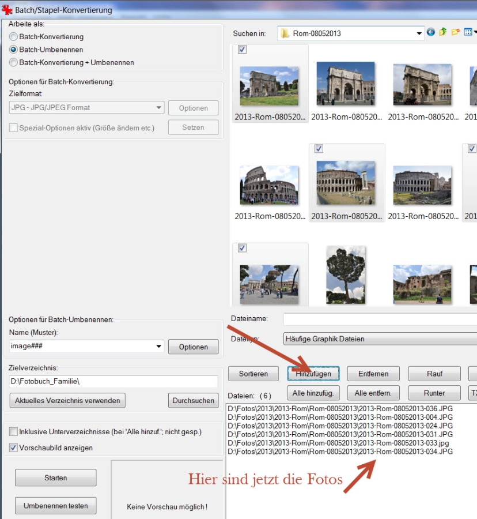Click the Zielverzeichnis field showing D:\Fotobuch_Familie\
477x519 pixels.
[x=113, y=381]
